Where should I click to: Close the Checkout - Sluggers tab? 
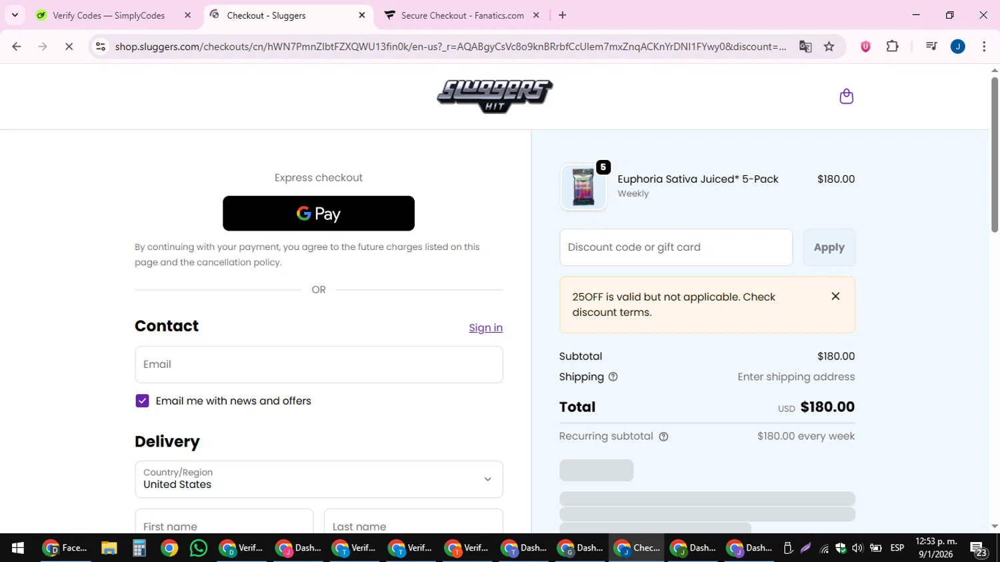pyautogui.click(x=362, y=15)
